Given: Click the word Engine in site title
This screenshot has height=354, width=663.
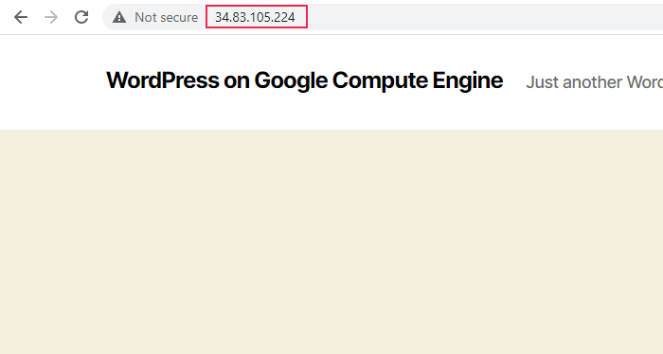Looking at the screenshot, I should pyautogui.click(x=468, y=81).
